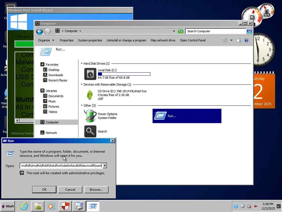Expand the address bar history dropdown

[x=174, y=31]
